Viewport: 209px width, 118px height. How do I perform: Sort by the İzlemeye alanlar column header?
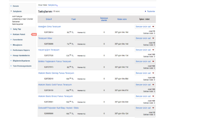[104, 19]
